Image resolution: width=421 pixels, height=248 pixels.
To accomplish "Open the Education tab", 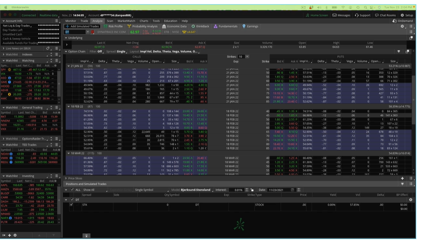I will [x=170, y=21].
